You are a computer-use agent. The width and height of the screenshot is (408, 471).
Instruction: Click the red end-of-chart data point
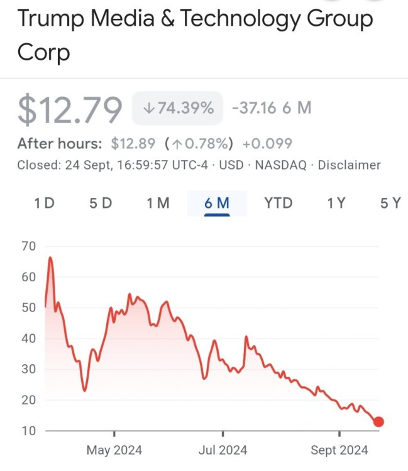tap(378, 422)
